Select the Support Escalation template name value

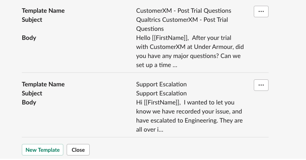click(x=161, y=84)
